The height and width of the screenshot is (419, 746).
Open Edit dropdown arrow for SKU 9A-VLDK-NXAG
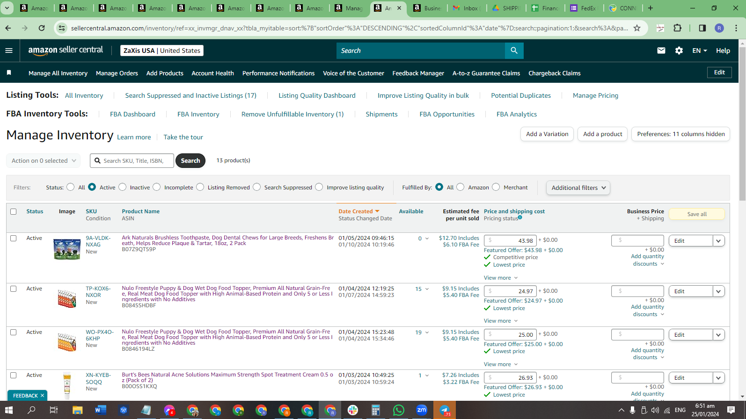click(719, 241)
